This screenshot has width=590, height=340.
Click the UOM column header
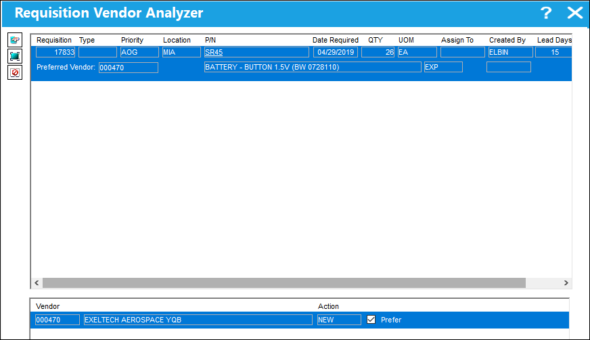click(x=406, y=41)
